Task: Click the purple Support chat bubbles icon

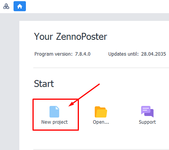Action: coord(147,112)
